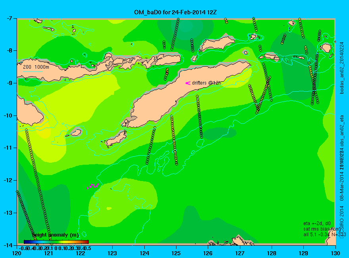Click longitude axis label "125"
The height and width of the screenshot is (258, 349).
click(x=176, y=253)
